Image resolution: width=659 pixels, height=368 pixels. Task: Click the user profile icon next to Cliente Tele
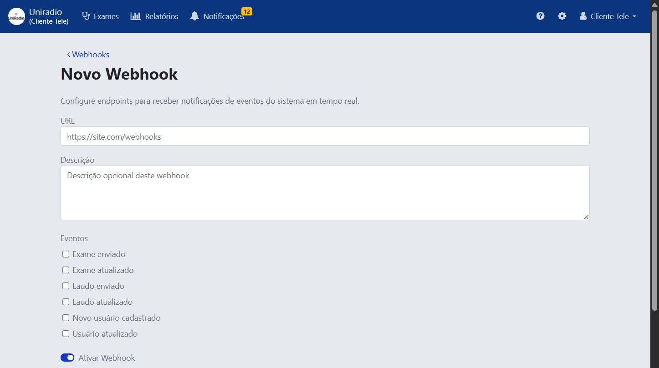click(x=583, y=16)
